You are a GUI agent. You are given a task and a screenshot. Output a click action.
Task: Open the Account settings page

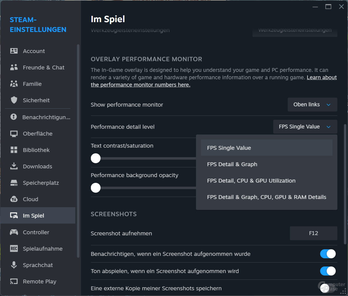(x=38, y=51)
